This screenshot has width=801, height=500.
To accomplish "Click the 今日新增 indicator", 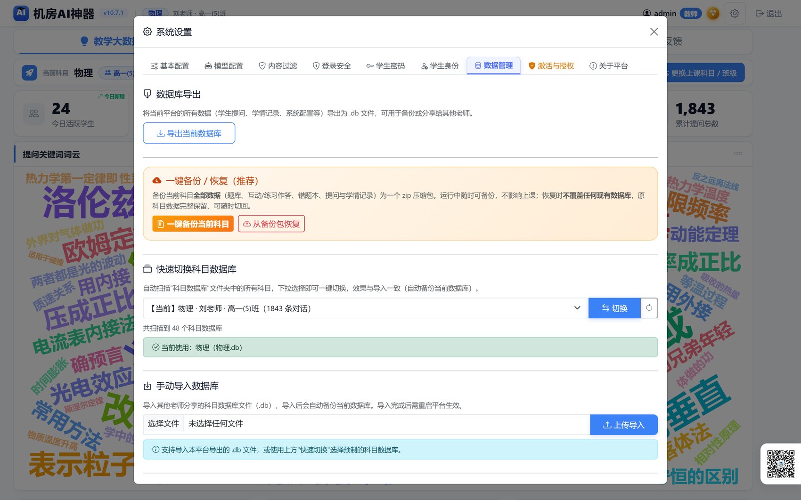I will tap(112, 97).
